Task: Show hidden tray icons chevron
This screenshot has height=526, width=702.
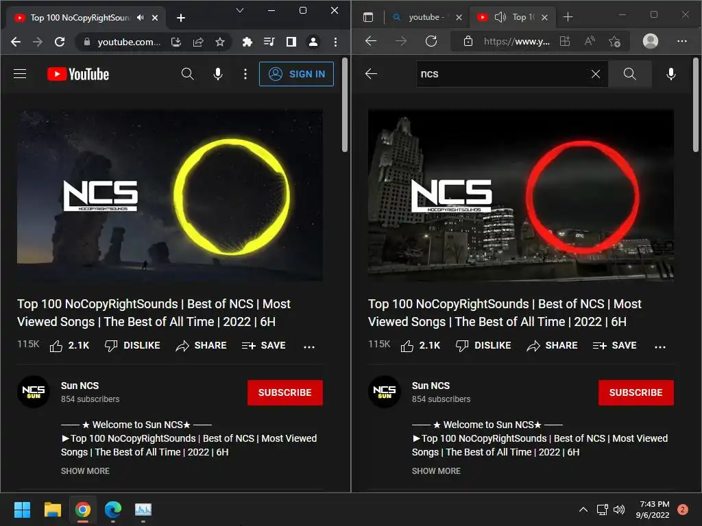Action: click(x=583, y=510)
